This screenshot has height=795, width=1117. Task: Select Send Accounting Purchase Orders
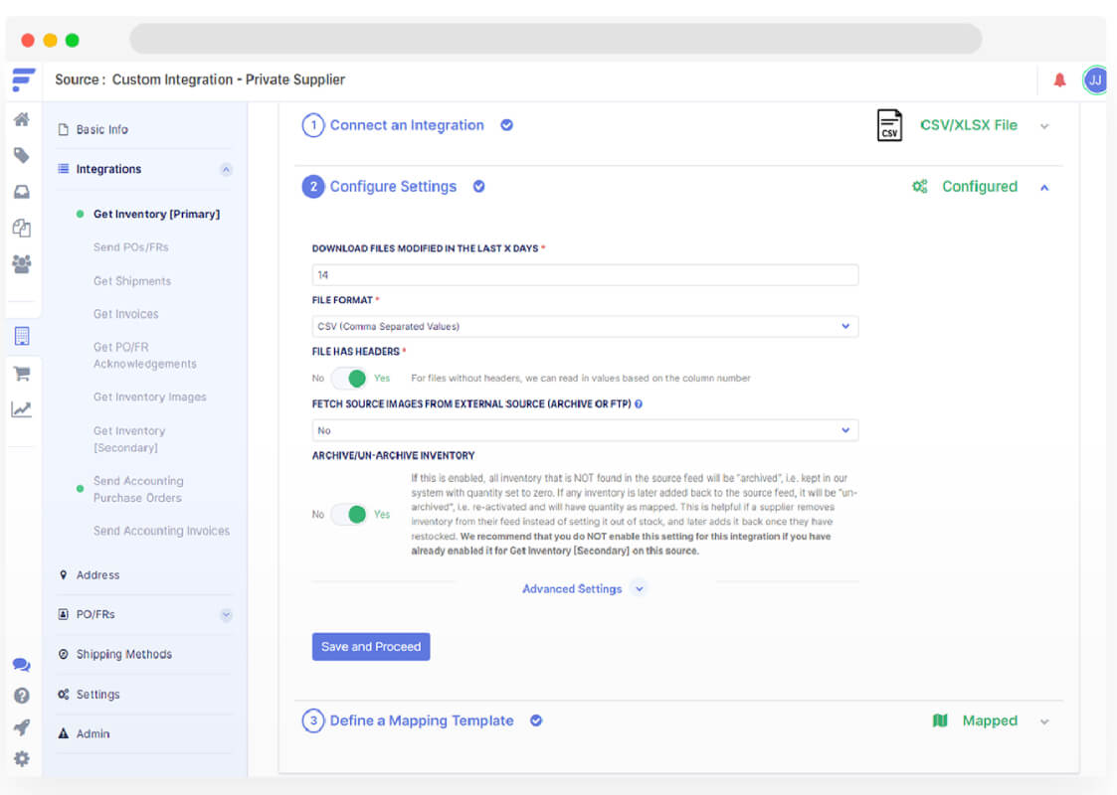[x=138, y=489]
